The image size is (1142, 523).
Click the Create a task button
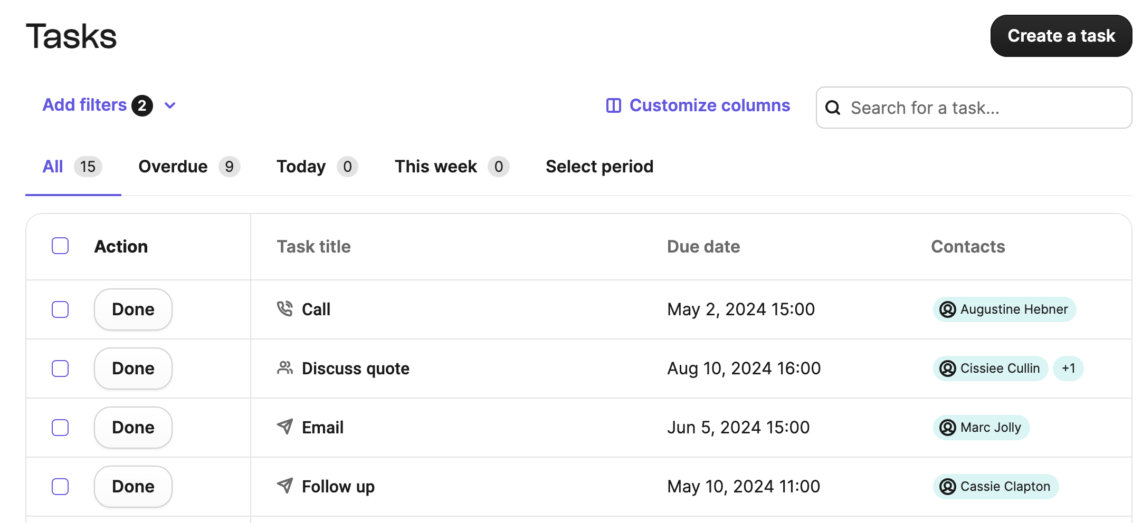tap(1061, 35)
